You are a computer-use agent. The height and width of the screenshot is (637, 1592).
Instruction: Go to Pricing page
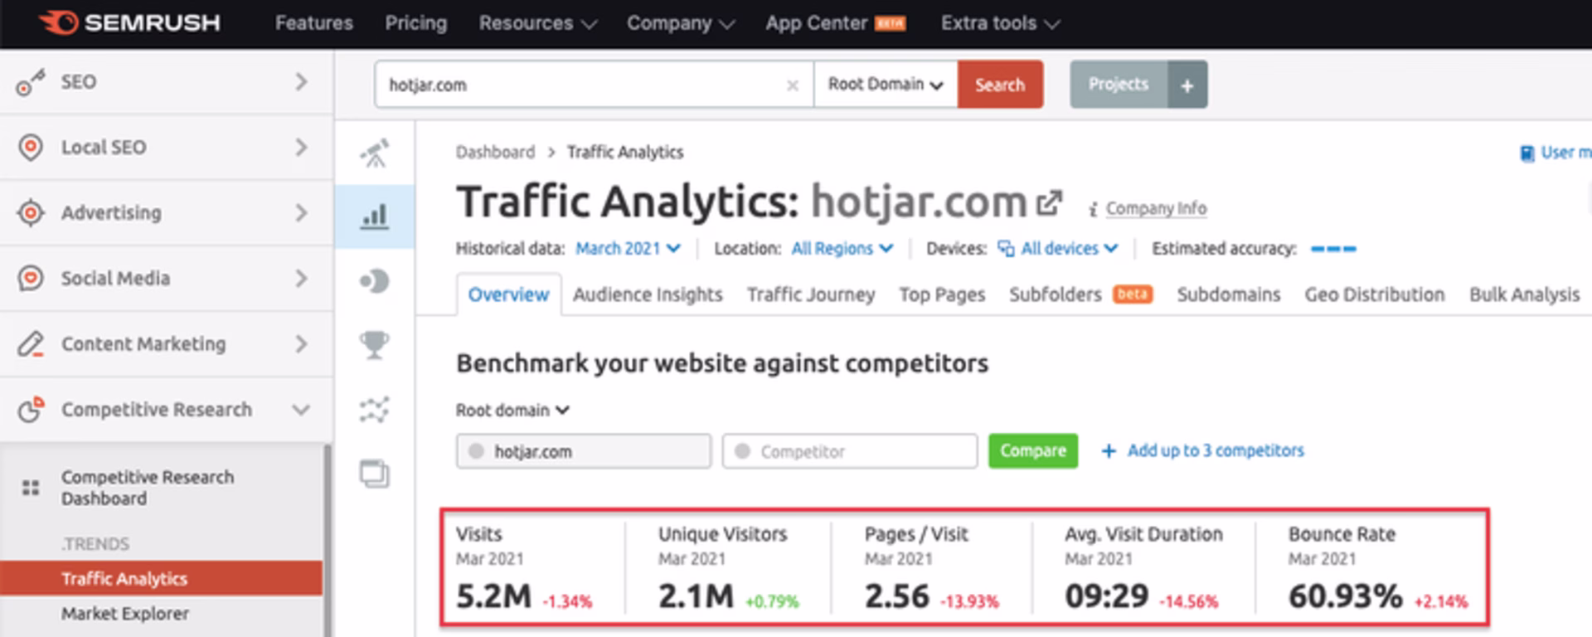(415, 23)
